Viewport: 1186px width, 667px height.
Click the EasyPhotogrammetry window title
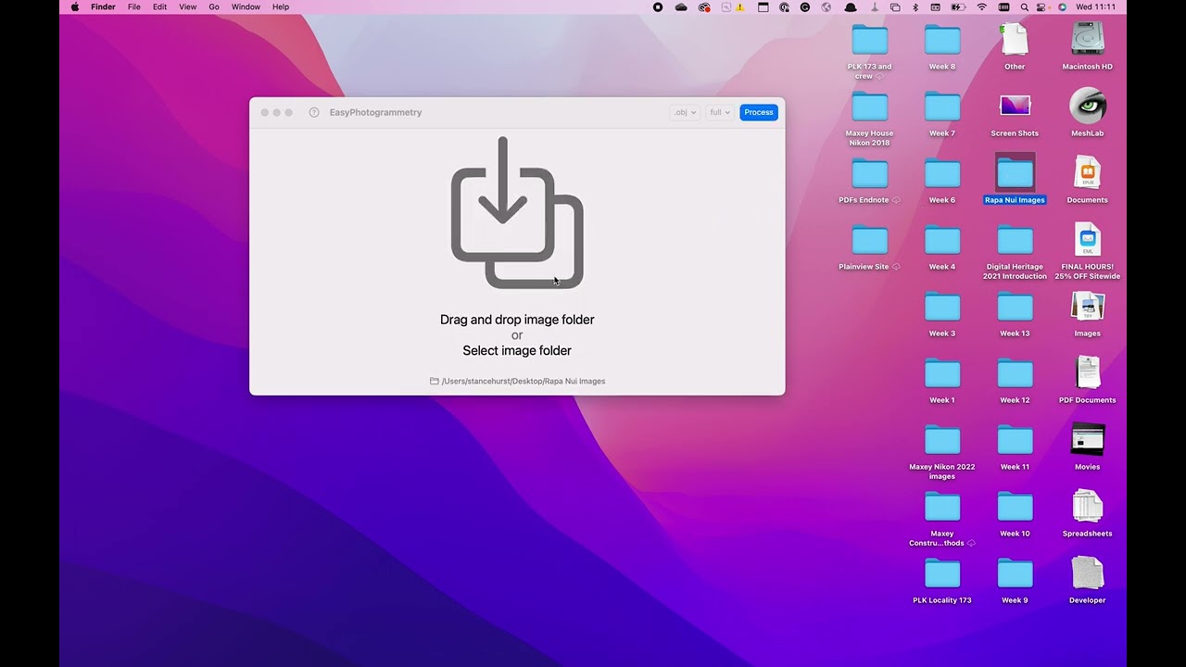(375, 112)
